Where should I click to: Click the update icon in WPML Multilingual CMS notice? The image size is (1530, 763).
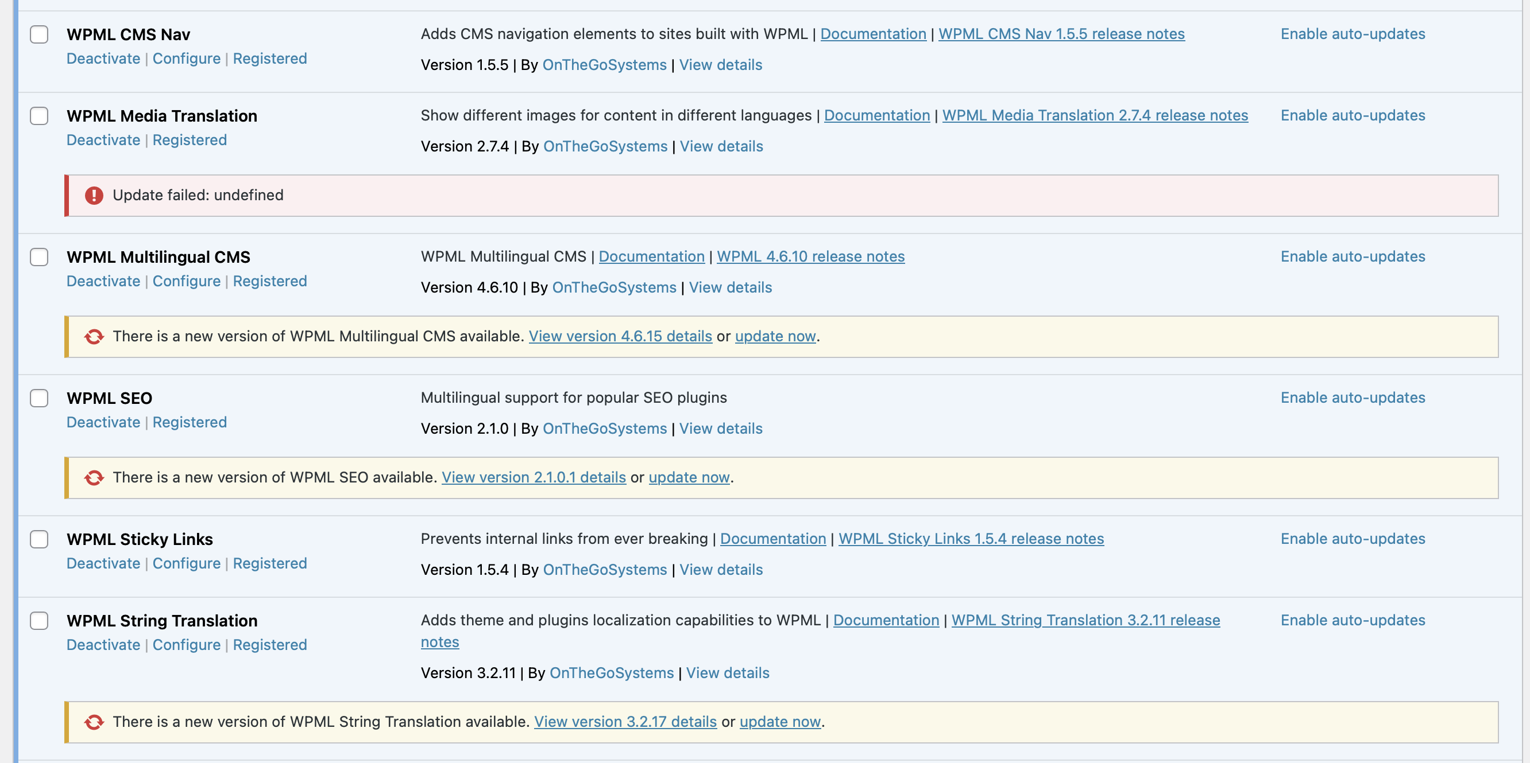tap(94, 336)
